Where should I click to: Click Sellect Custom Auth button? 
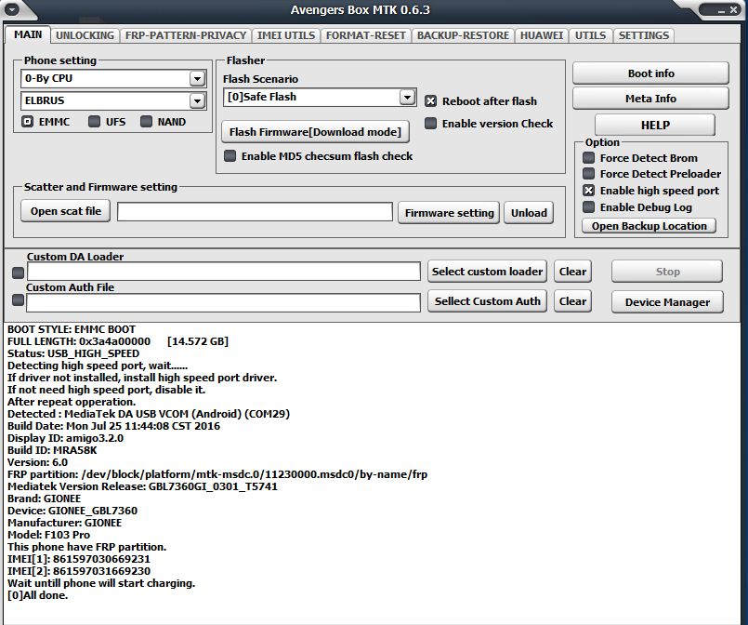[x=487, y=301]
